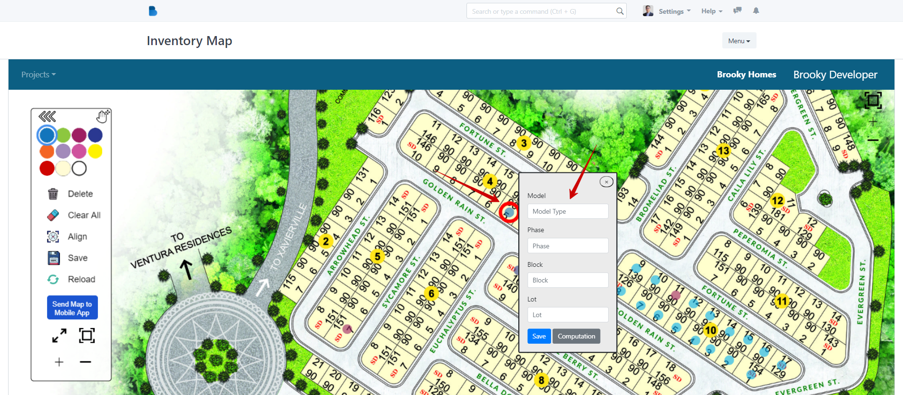Viewport: 903px width, 395px height.
Task: Open the Menu dropdown button
Action: point(738,41)
